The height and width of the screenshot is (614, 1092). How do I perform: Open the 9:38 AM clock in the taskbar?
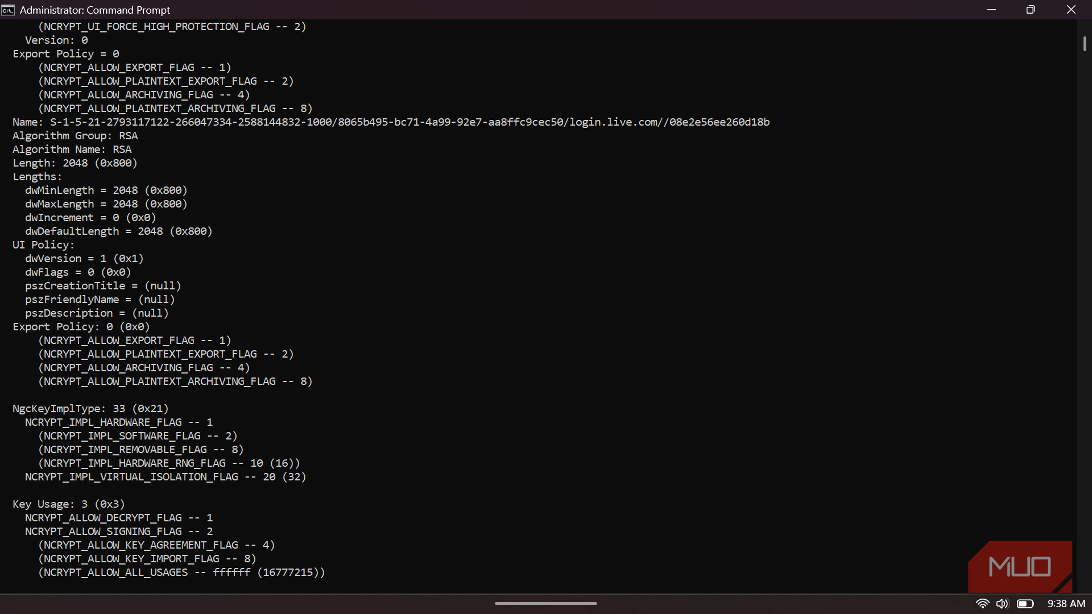(x=1066, y=604)
